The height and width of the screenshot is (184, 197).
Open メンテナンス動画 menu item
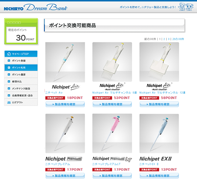pos(21,89)
